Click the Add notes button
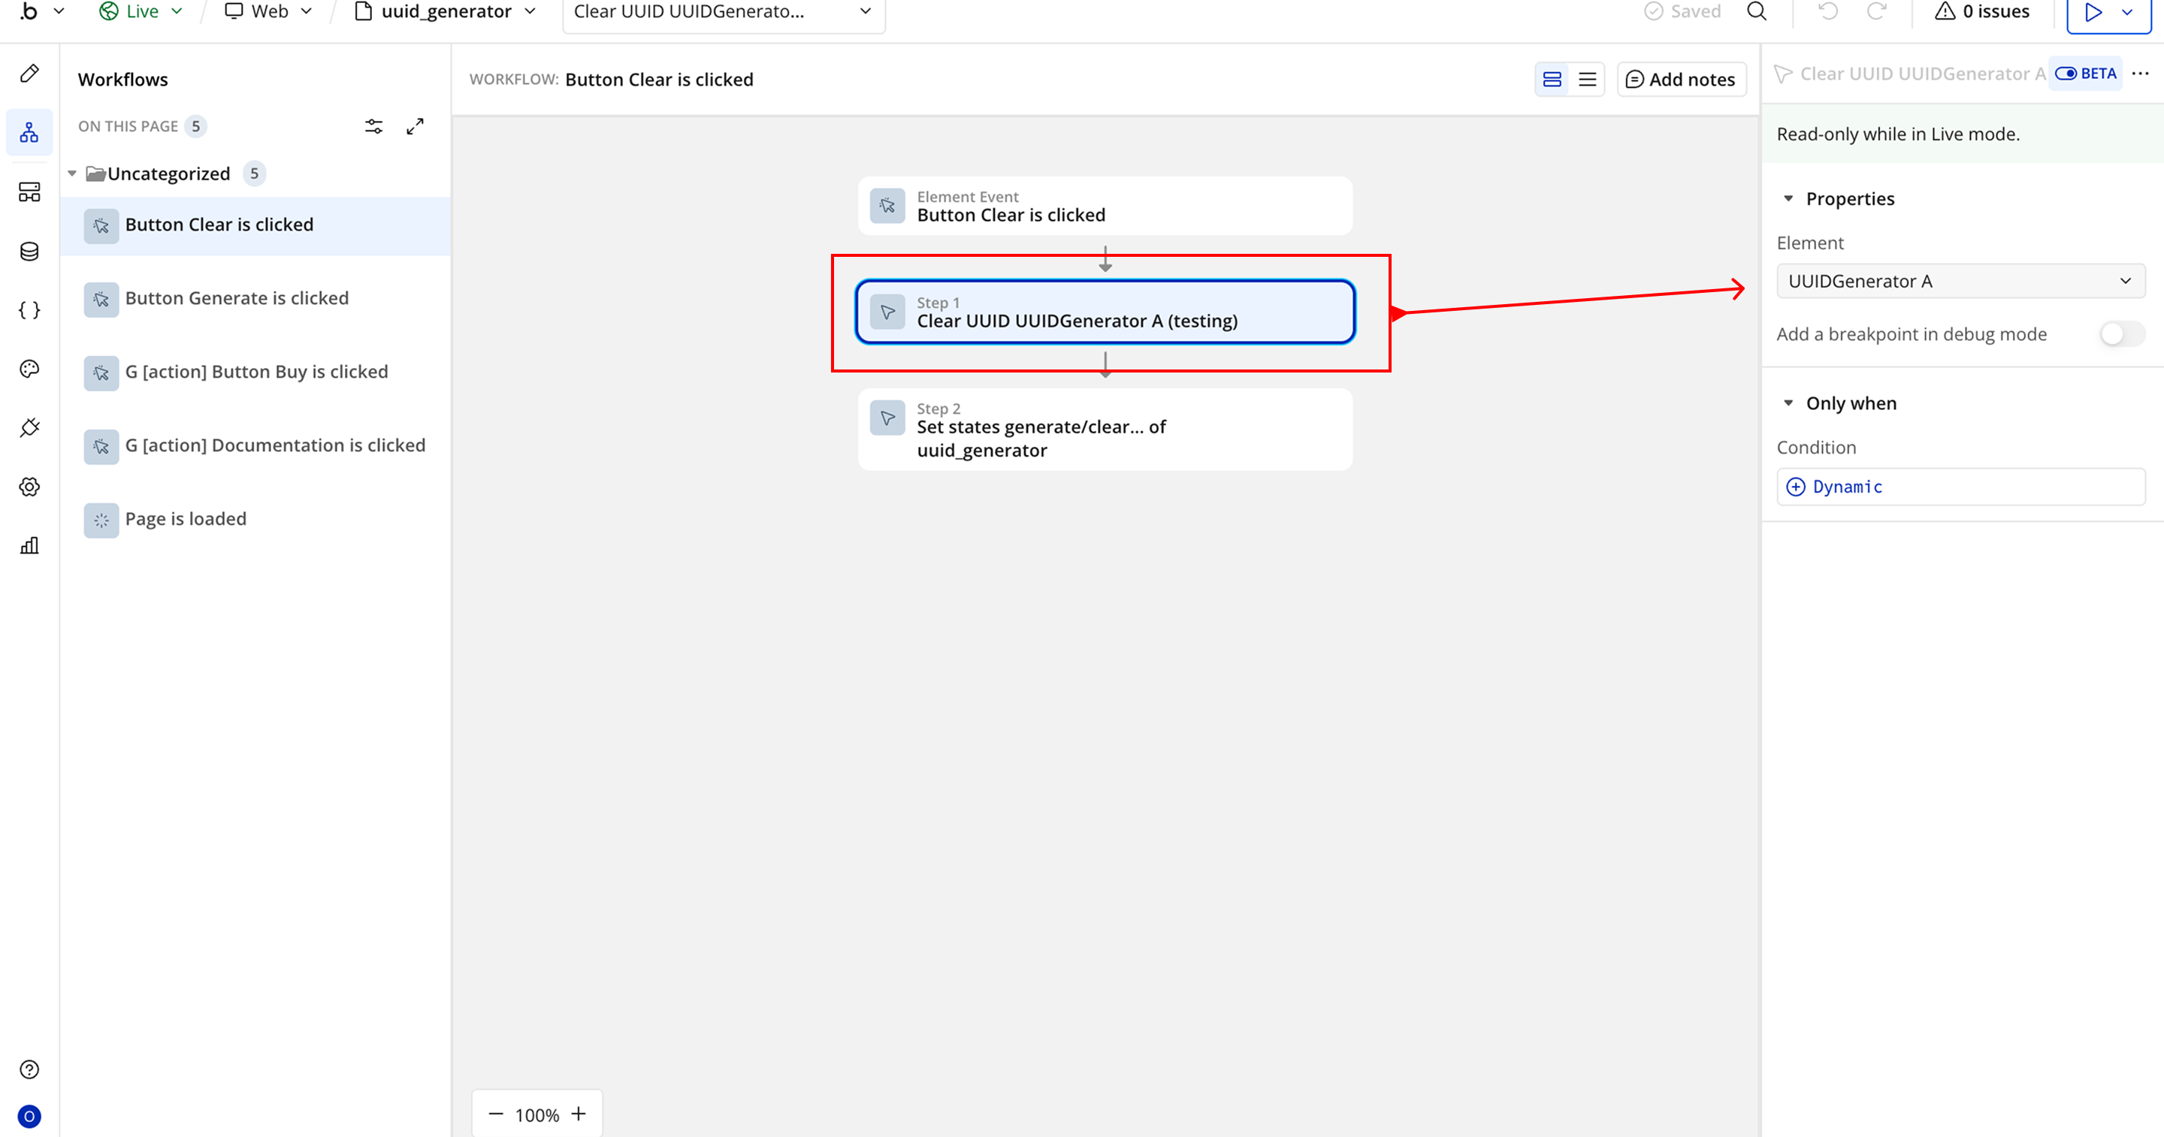The height and width of the screenshot is (1137, 2164). pyautogui.click(x=1681, y=80)
